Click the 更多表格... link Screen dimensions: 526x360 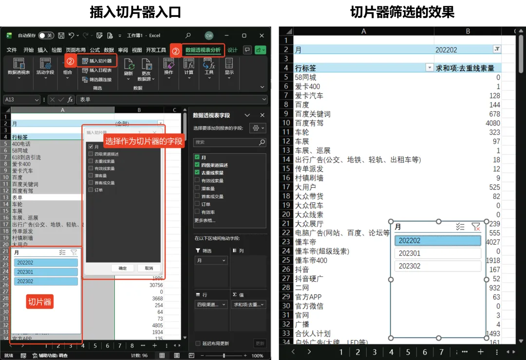pos(205,220)
